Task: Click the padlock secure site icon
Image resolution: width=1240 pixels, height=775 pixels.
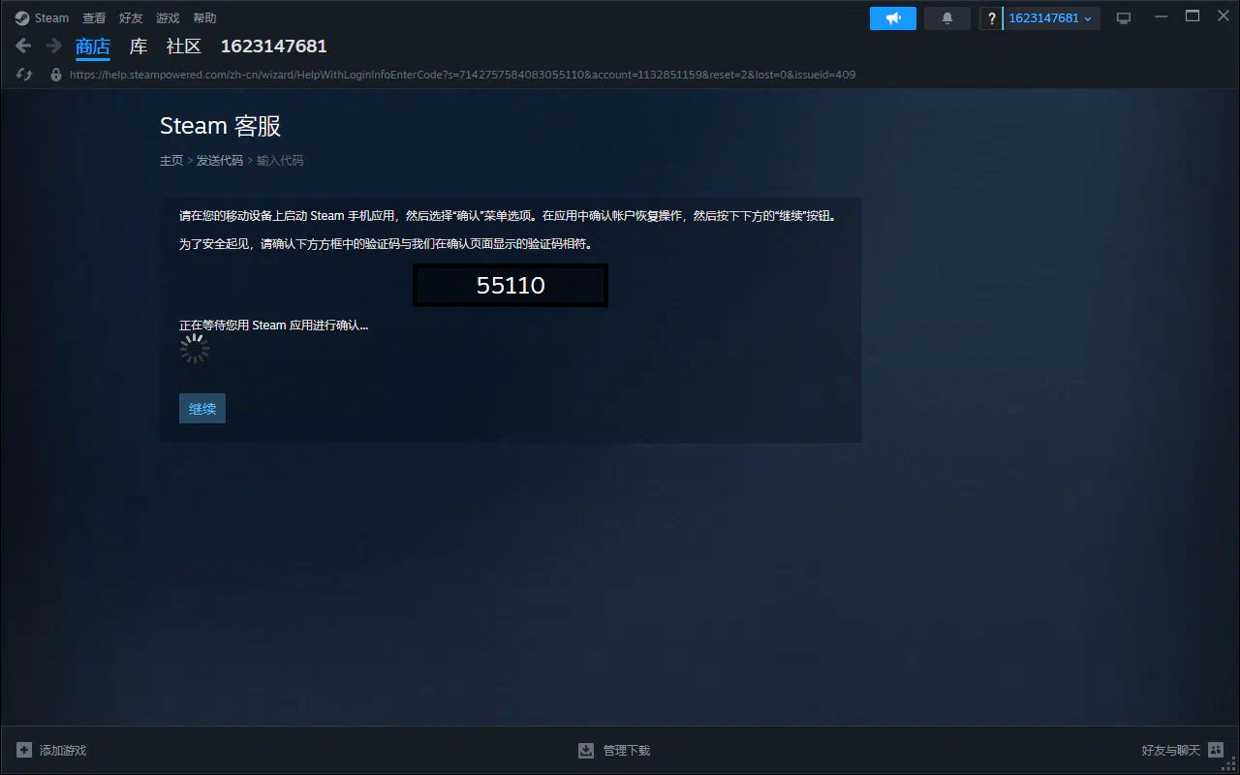Action: 56,75
